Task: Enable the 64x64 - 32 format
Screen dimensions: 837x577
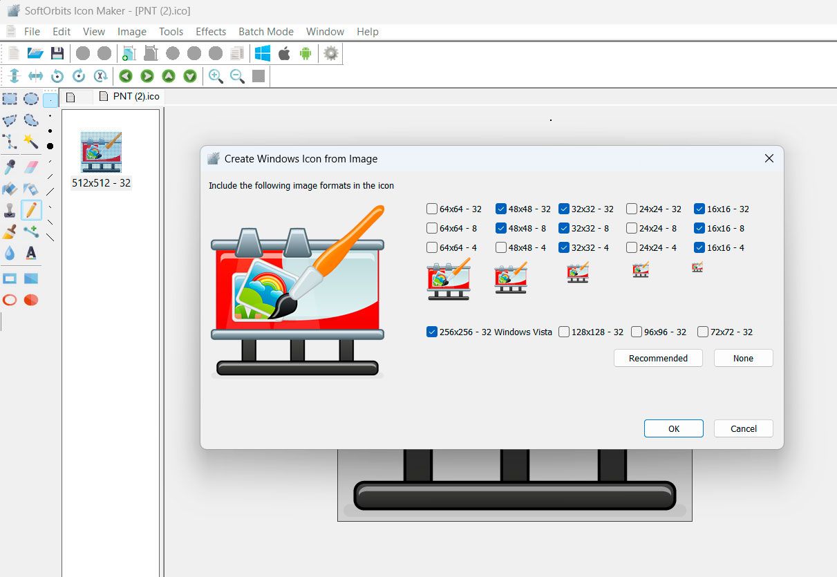Action: coord(433,209)
